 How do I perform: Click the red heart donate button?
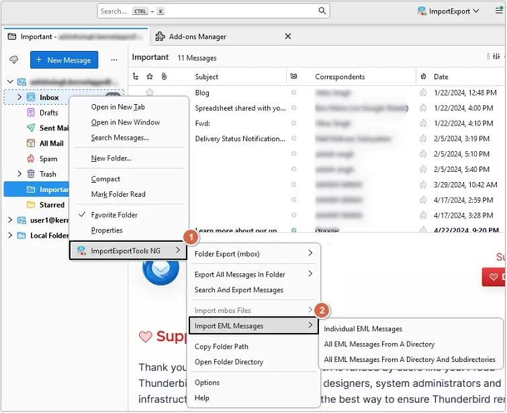(494, 277)
